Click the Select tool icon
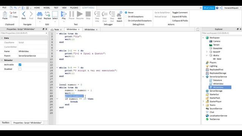The image size is (242, 136). coord(55,14)
